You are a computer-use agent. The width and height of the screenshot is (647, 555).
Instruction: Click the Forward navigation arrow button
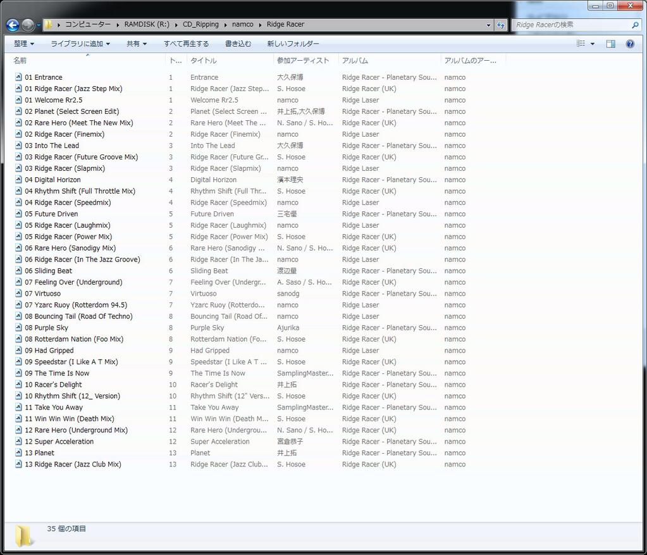pyautogui.click(x=28, y=25)
